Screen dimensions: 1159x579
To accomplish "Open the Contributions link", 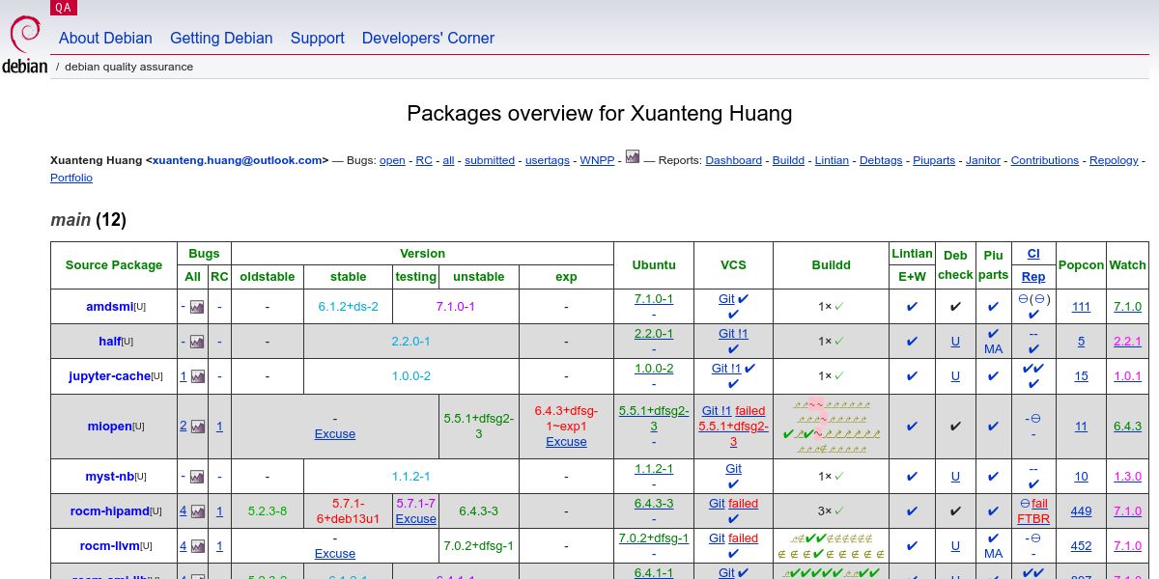I will click(1045, 160).
